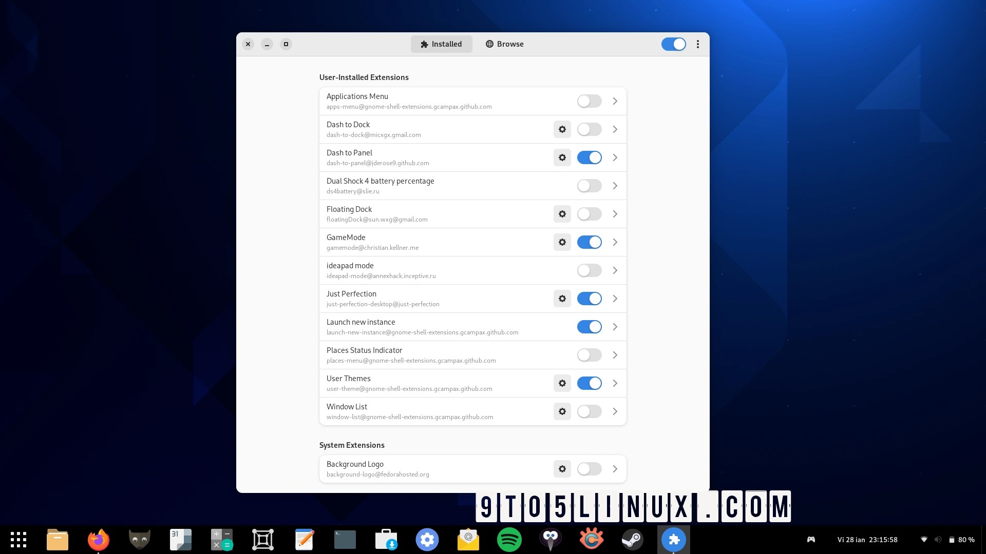Open Steam from the taskbar
Viewport: 986px width, 554px height.
click(632, 540)
